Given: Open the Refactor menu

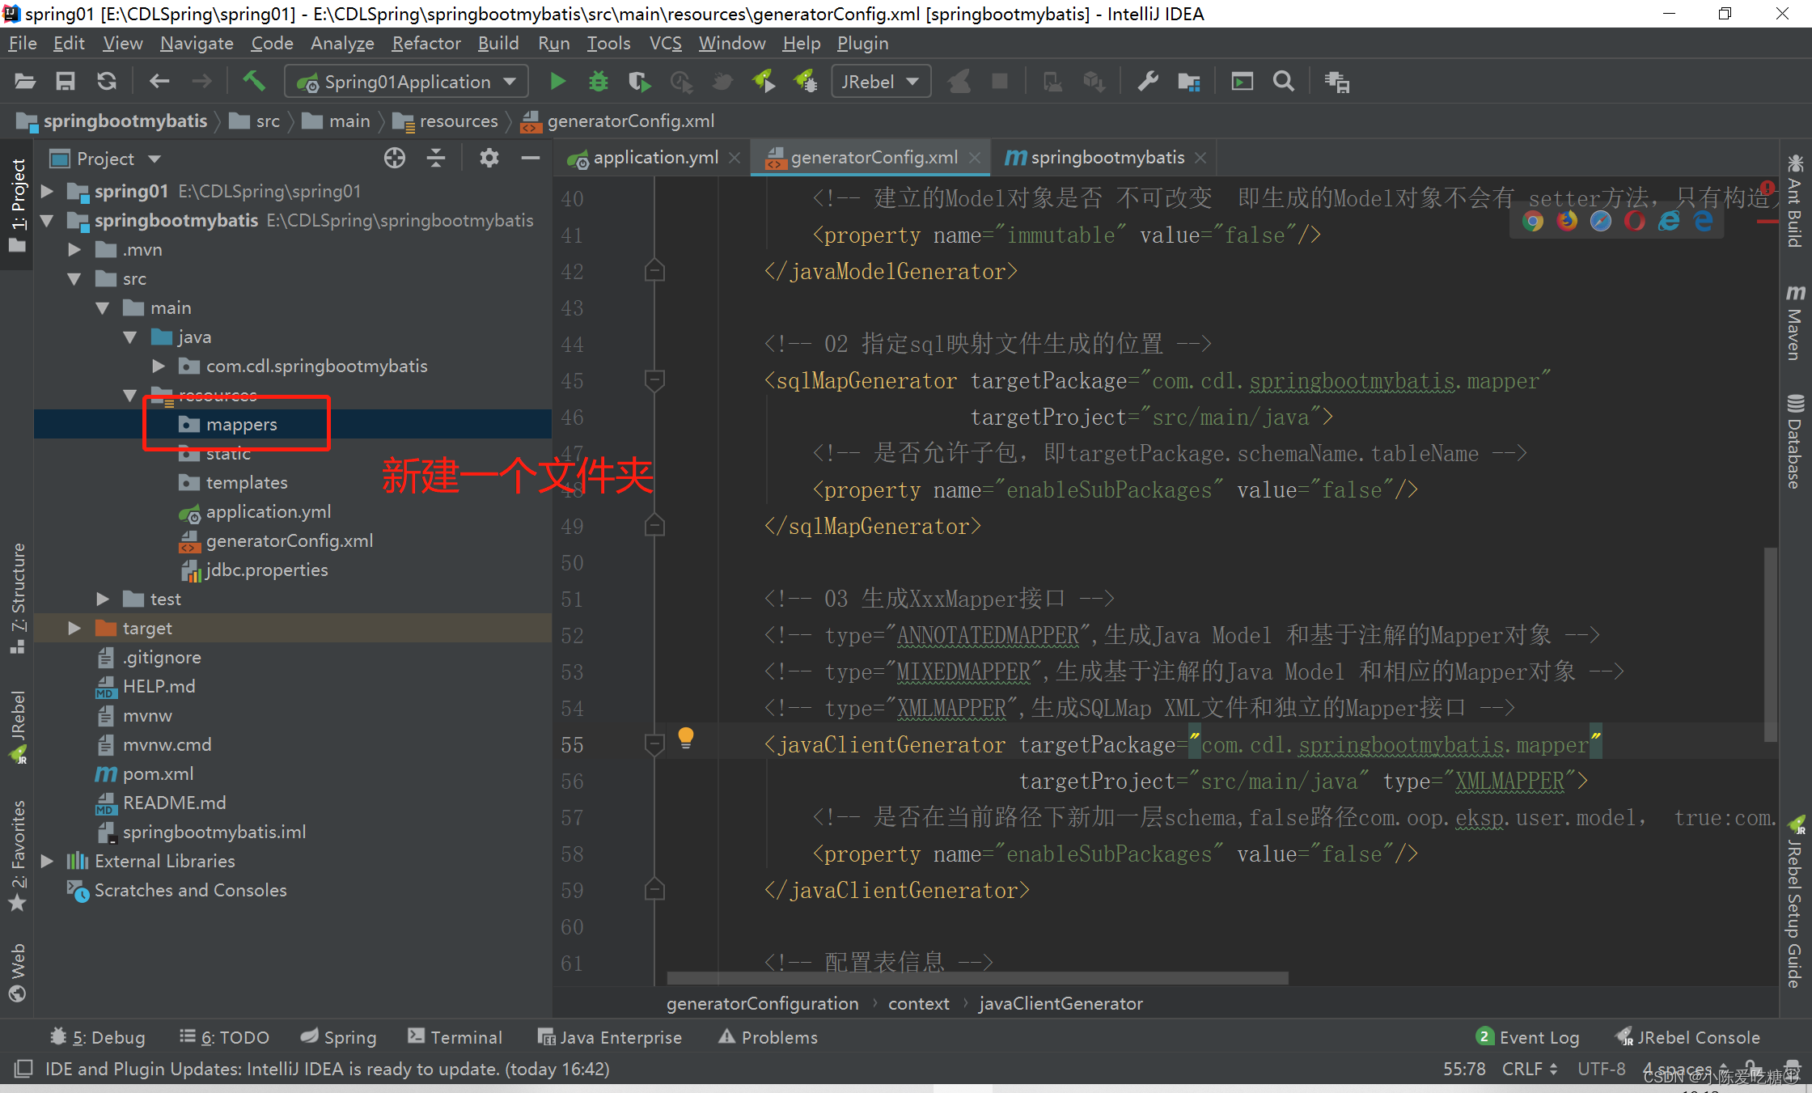Looking at the screenshot, I should point(425,44).
